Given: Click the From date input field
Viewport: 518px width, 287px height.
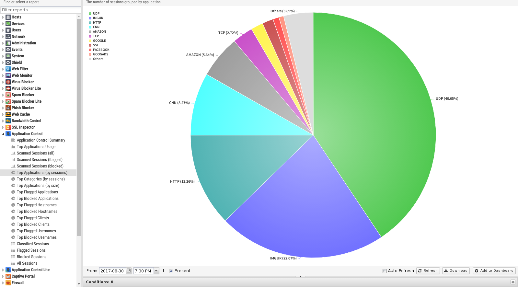Looking at the screenshot, I should click(x=112, y=271).
